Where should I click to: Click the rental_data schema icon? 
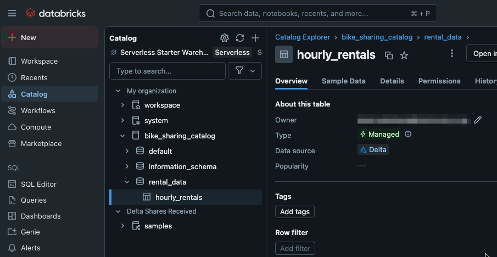click(140, 182)
